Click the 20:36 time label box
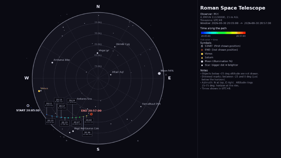The height and width of the screenshot is (158, 281). [x=87, y=133]
